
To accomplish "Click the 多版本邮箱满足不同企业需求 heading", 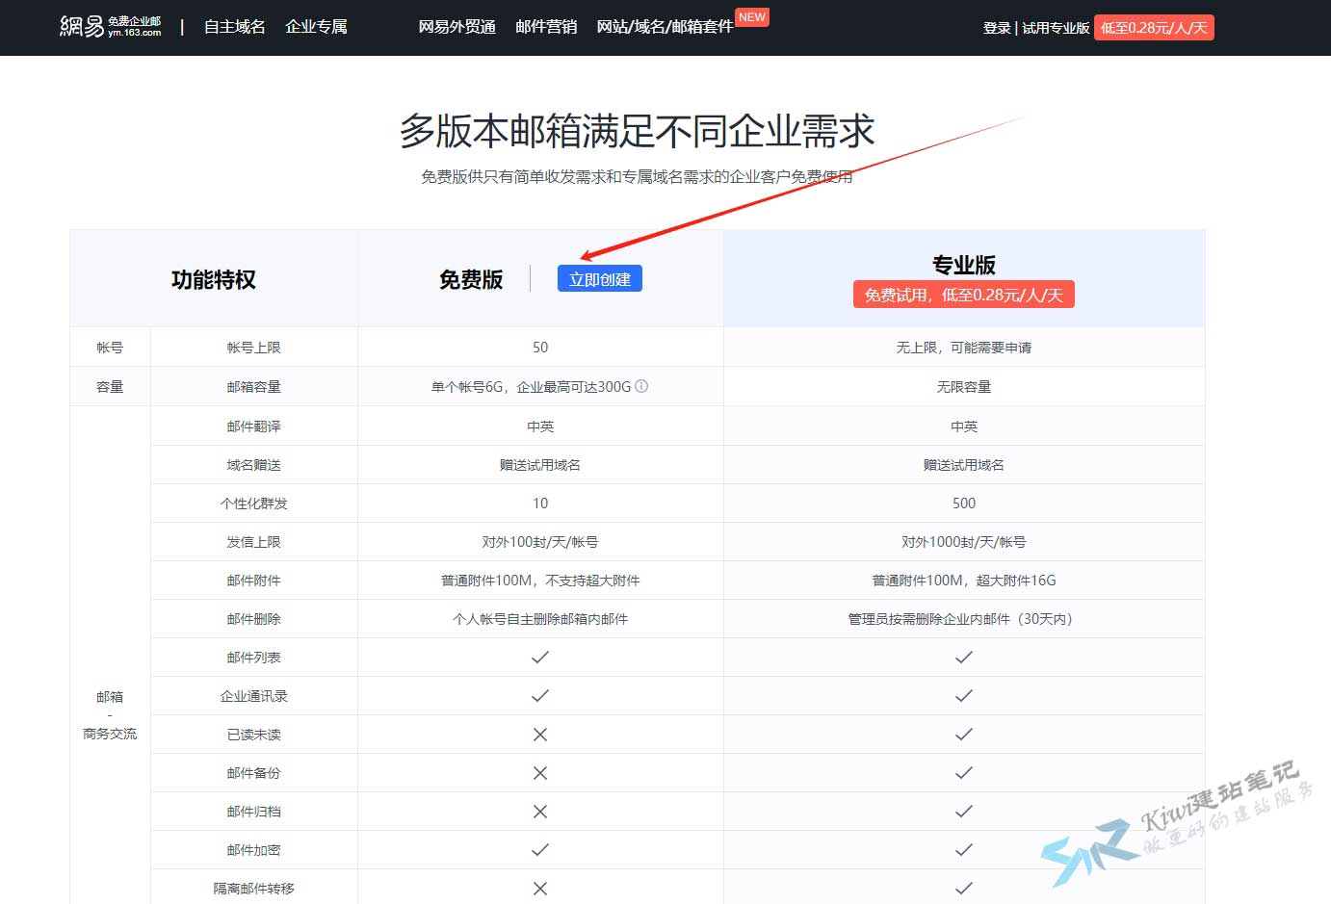I will point(637,131).
